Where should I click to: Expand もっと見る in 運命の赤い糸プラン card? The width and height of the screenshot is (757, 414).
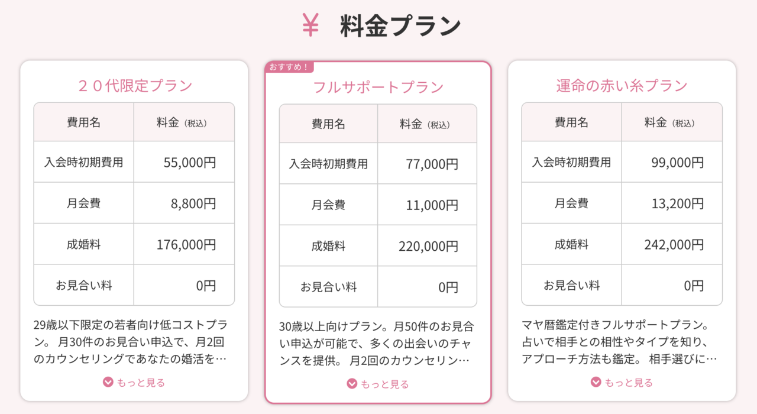click(x=622, y=382)
